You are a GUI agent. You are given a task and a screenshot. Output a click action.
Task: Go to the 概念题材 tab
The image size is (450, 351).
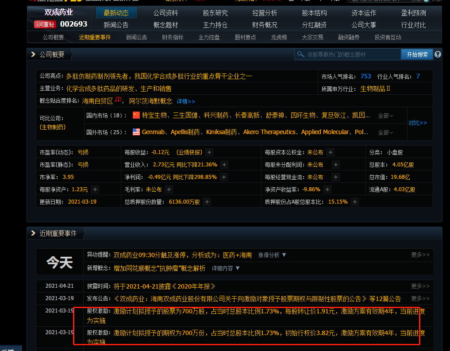[165, 25]
